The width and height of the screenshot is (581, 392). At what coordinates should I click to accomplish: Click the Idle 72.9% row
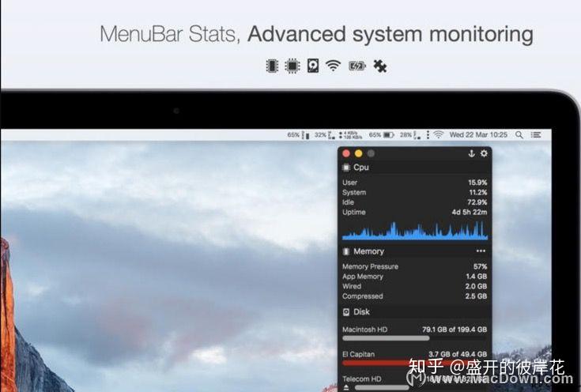point(415,202)
